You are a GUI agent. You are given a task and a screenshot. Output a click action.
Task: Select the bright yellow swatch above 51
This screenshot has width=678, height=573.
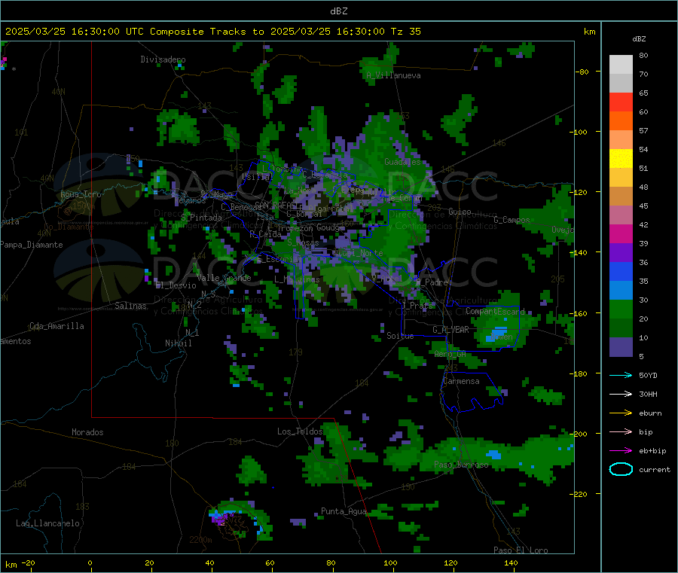(x=621, y=159)
